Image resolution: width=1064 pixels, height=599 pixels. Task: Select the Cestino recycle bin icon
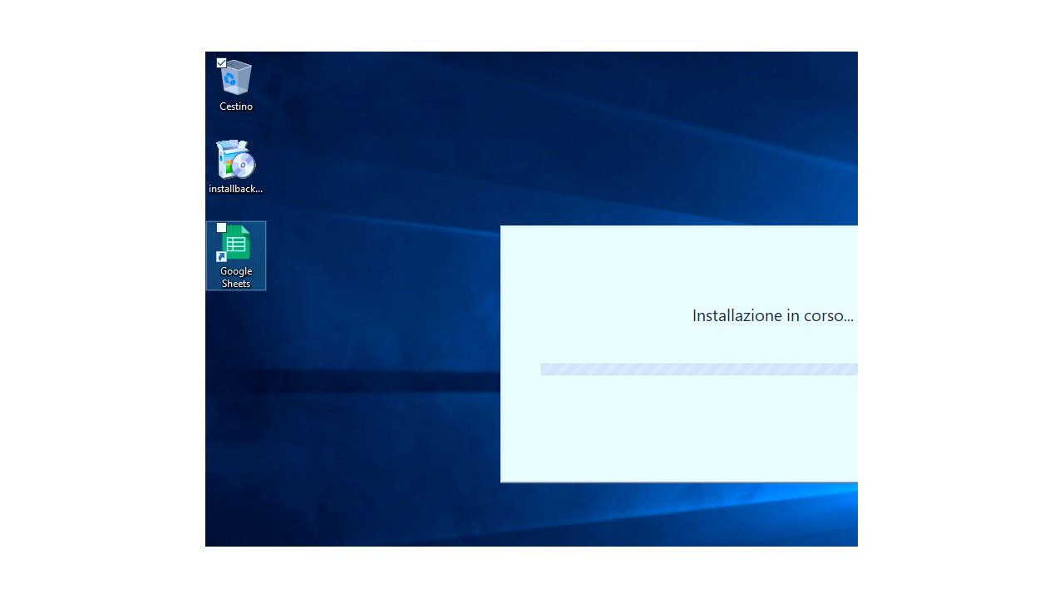[x=236, y=78]
